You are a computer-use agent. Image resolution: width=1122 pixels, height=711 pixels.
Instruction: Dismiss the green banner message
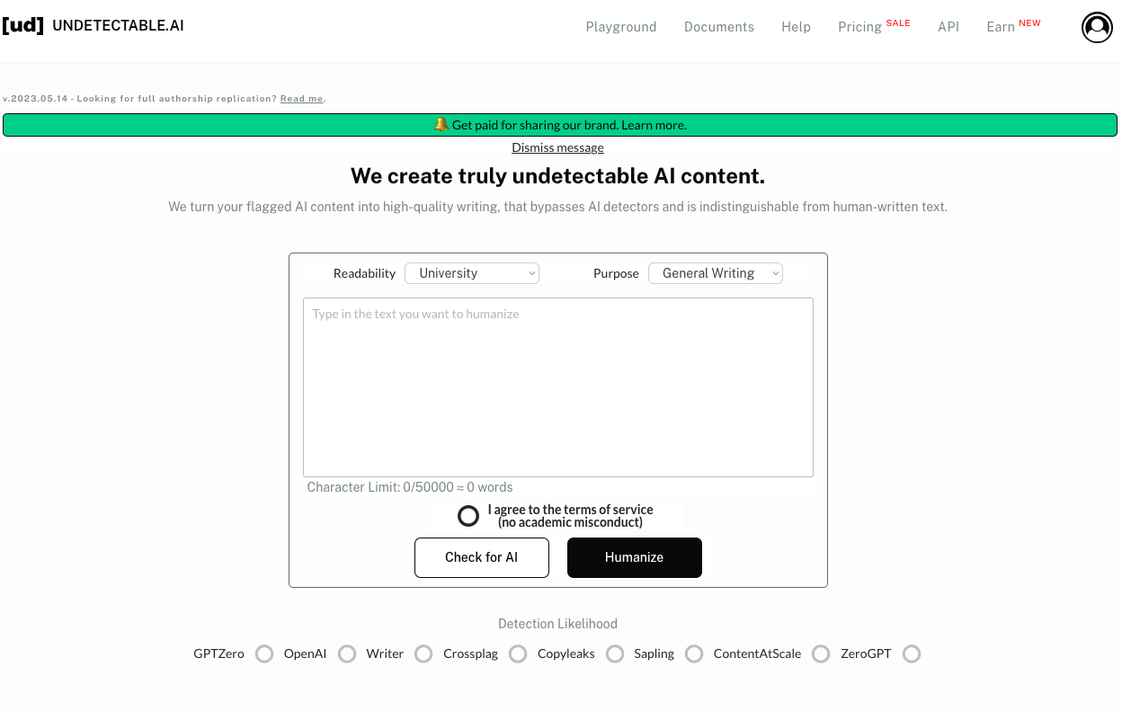click(557, 147)
